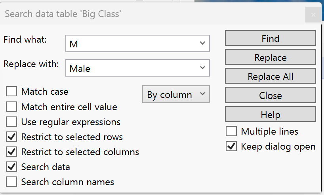Image resolution: width=324 pixels, height=195 pixels.
Task: Enable the Match case checkbox
Action: tap(12, 92)
